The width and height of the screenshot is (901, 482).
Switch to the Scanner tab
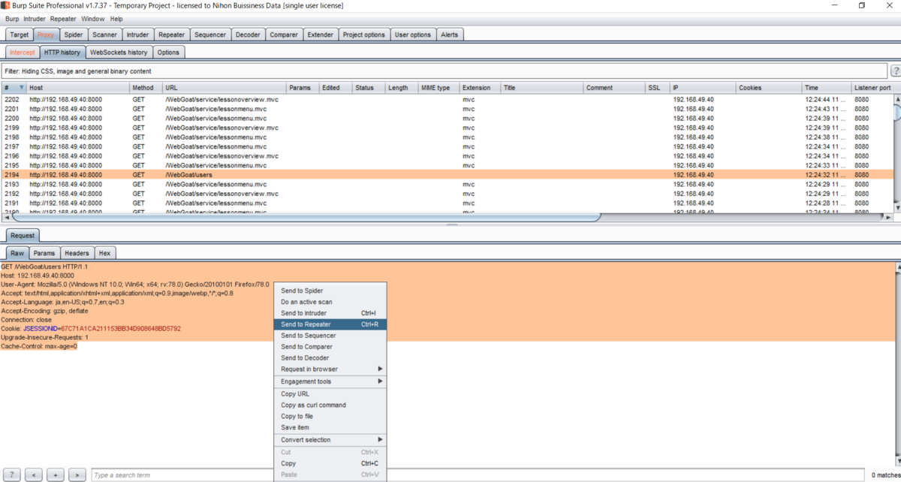click(105, 35)
